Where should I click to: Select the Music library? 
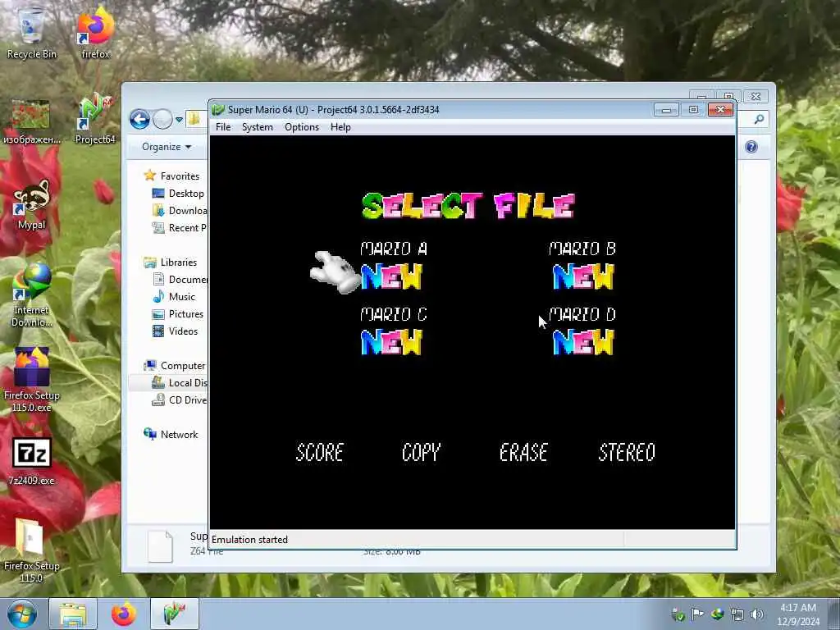(x=174, y=297)
